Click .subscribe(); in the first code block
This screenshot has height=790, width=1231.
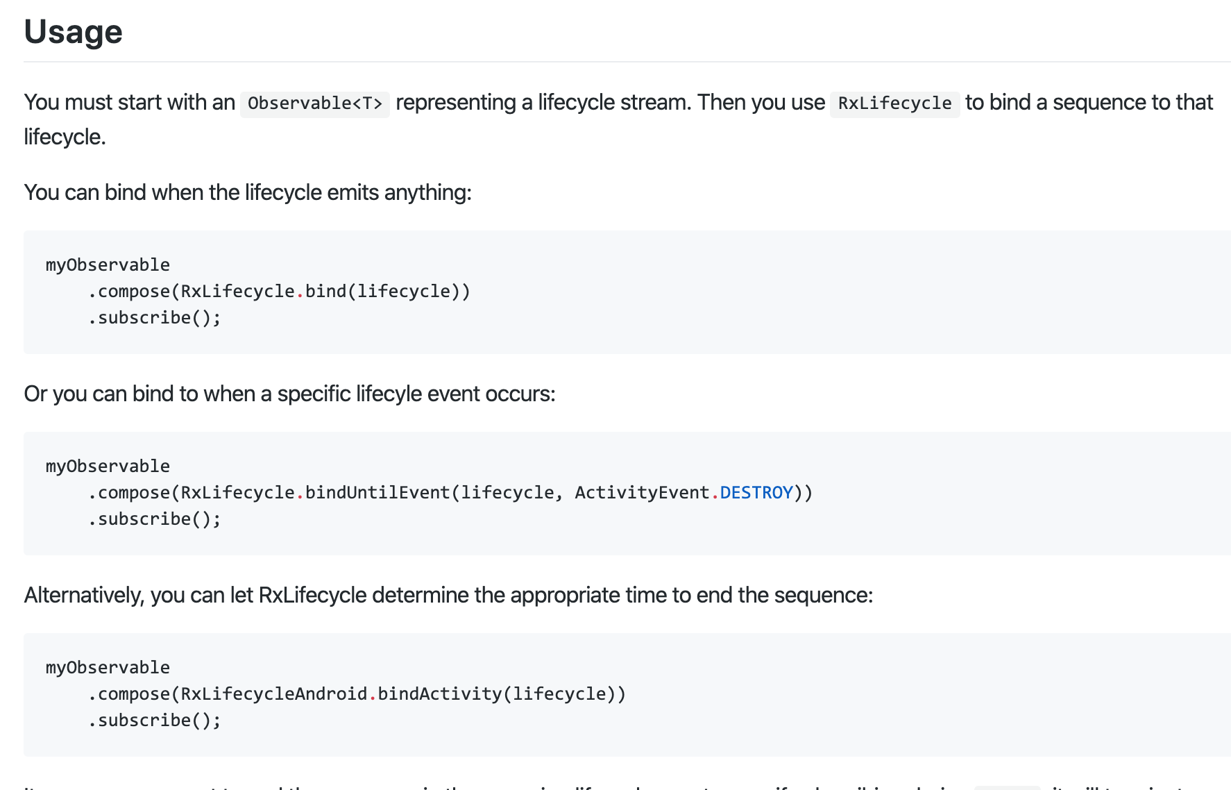coord(154,318)
